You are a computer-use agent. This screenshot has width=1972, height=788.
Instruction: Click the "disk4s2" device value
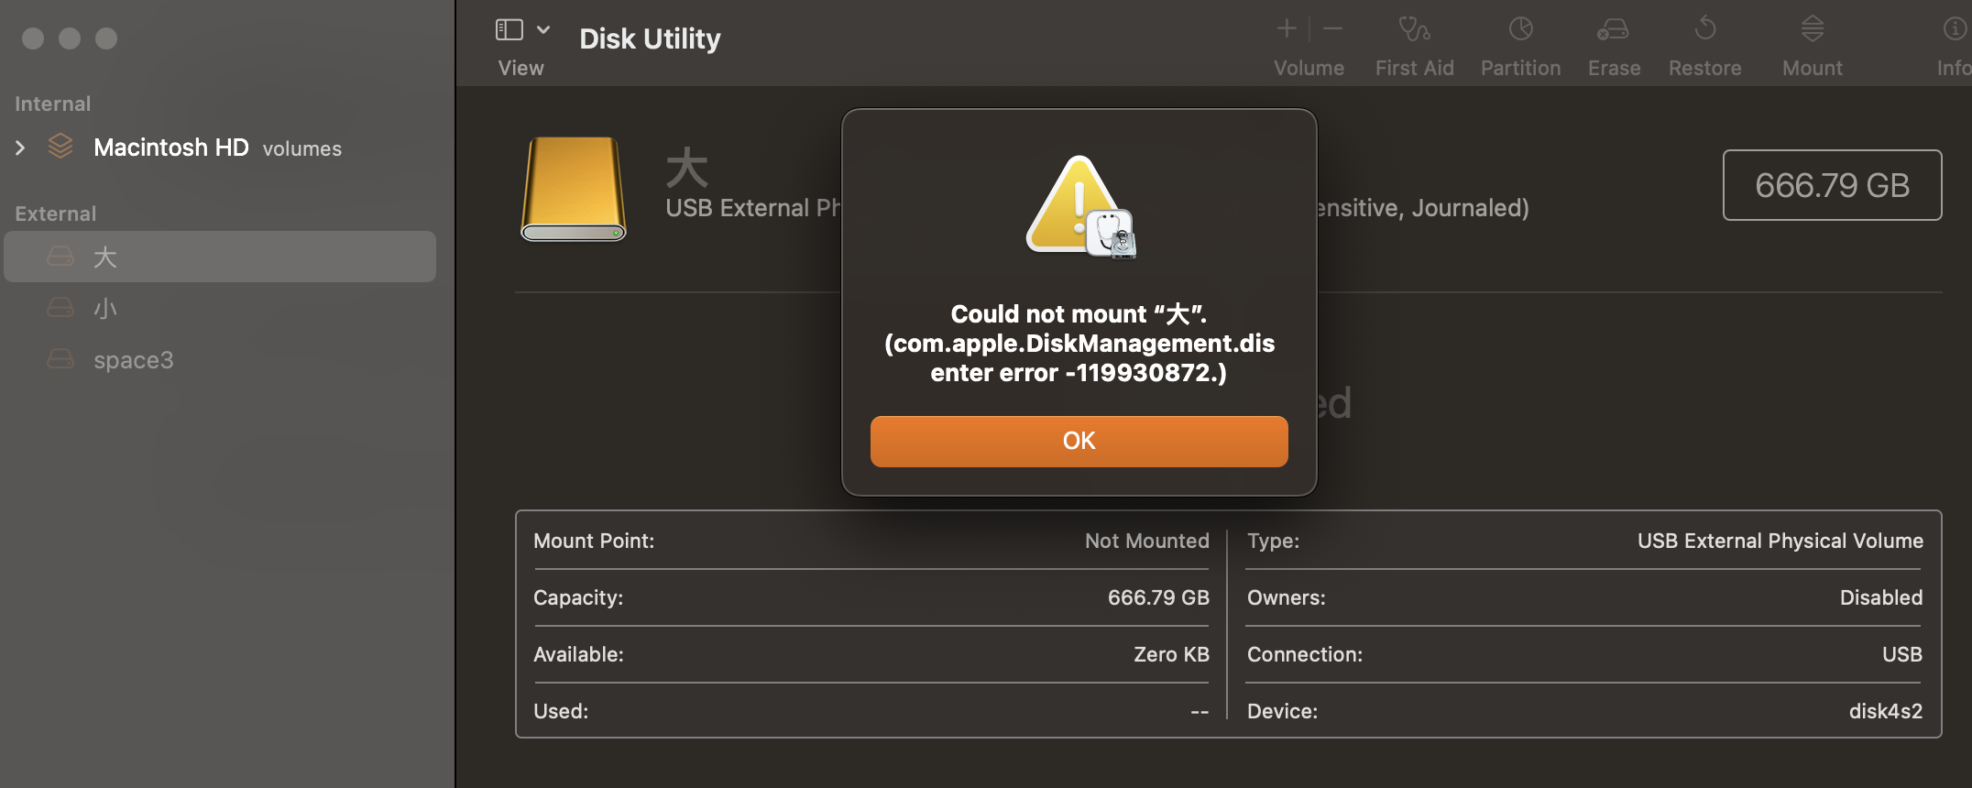point(1885,711)
